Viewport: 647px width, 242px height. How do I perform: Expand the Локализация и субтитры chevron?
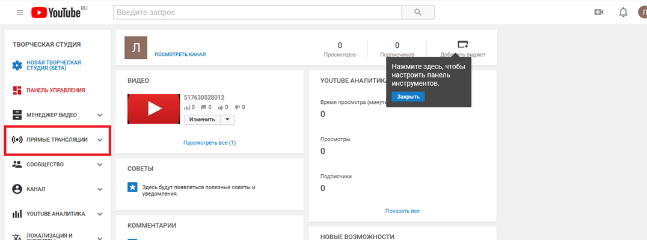tap(99, 238)
